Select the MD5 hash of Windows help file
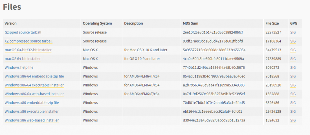Image resolution: width=310 pixels, height=135 pixels. (214, 67)
